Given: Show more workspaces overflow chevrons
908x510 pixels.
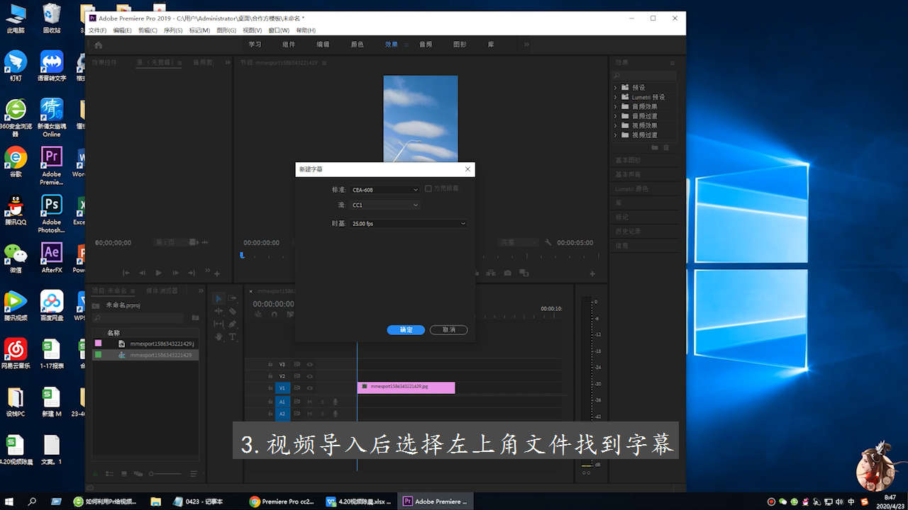Looking at the screenshot, I should pos(526,45).
